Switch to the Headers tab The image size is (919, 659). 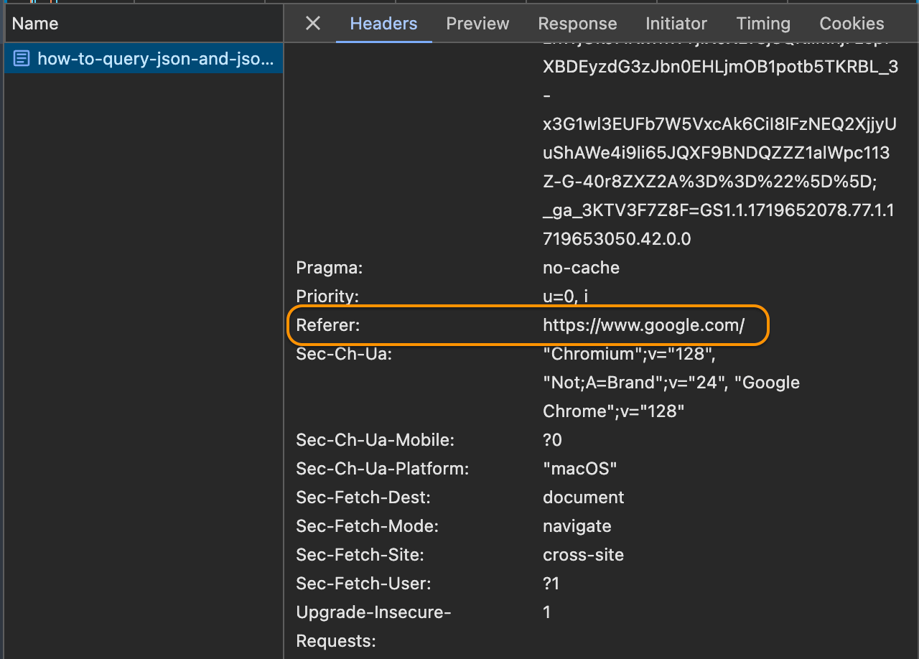pyautogui.click(x=383, y=24)
